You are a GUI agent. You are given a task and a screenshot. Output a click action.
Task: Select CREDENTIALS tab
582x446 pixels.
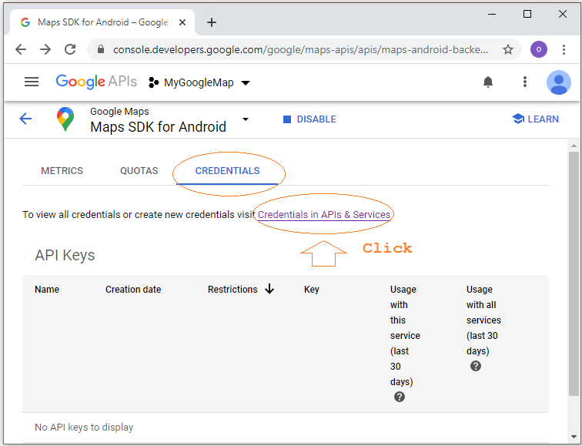228,171
